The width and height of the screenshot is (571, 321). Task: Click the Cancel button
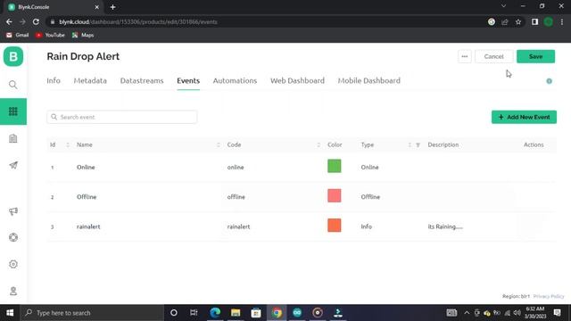(493, 56)
